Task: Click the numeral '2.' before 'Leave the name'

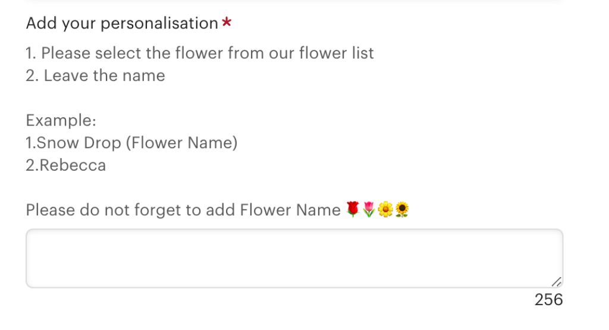Action: coord(32,76)
